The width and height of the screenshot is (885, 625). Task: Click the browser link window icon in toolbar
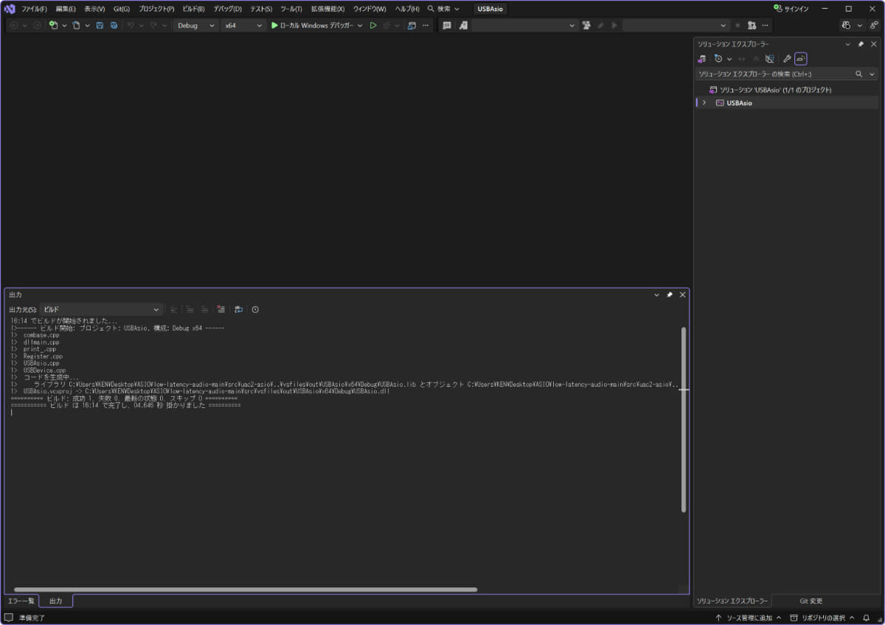(x=412, y=25)
